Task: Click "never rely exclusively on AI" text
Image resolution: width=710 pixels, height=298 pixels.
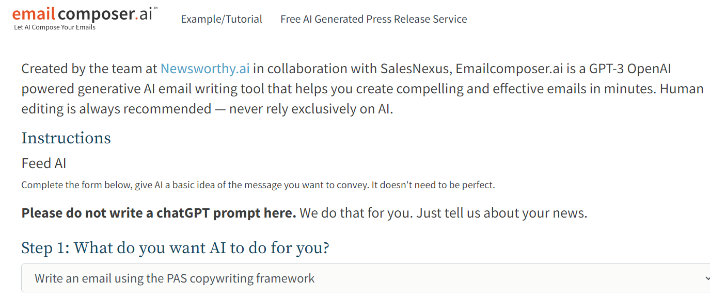Action: point(311,109)
